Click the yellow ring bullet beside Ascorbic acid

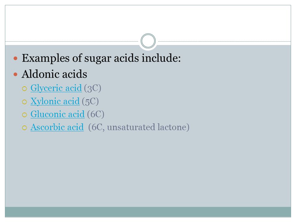click(x=25, y=128)
